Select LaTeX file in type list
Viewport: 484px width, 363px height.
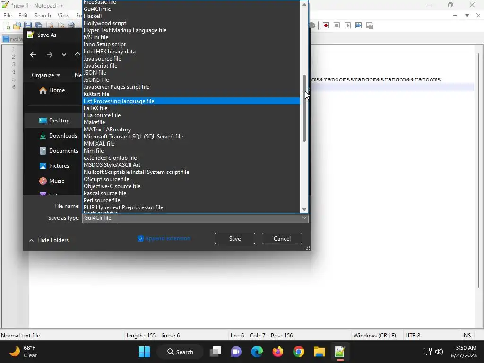191,108
